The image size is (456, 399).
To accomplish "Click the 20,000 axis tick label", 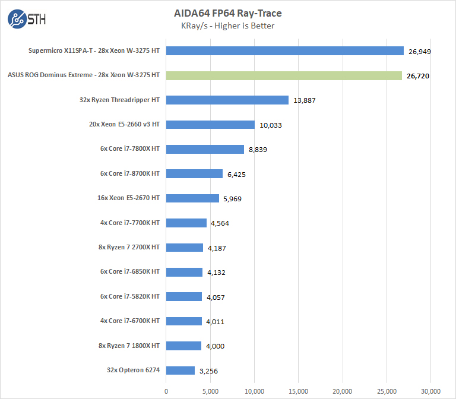I will [343, 391].
